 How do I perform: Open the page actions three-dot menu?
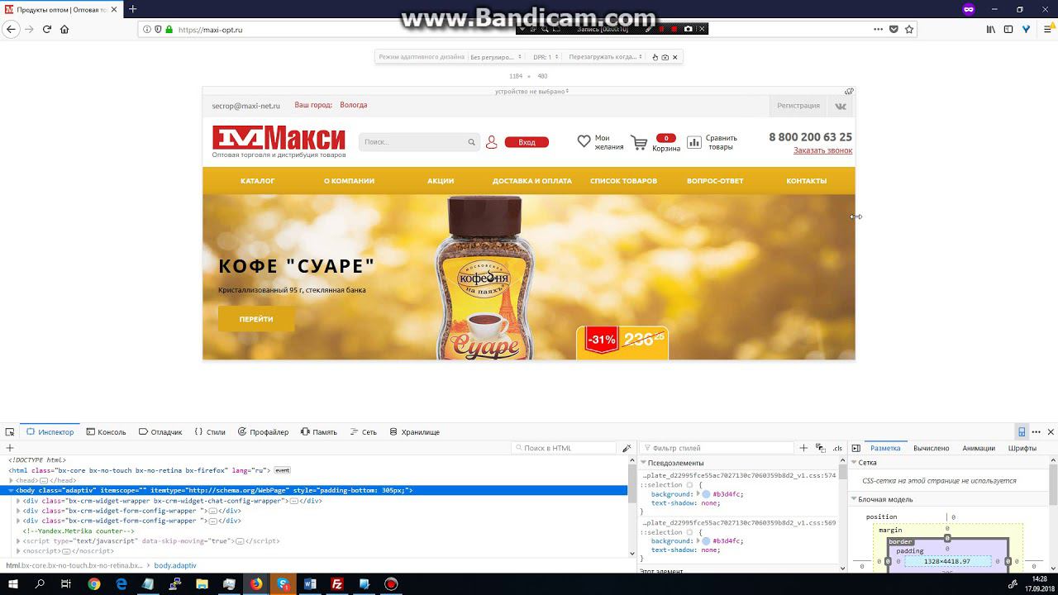click(x=878, y=29)
